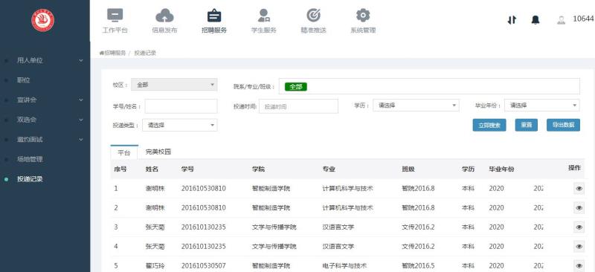View record 2 with the eye icon
595x272 pixels.
point(579,207)
